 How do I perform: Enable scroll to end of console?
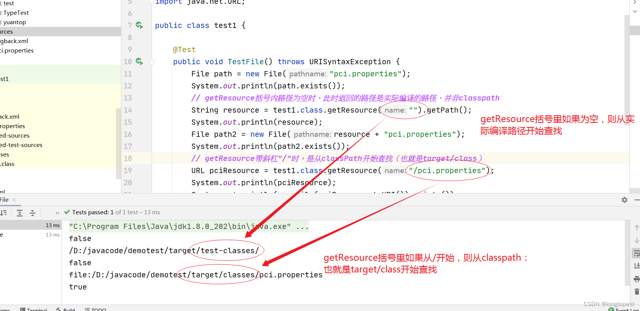tap(637, 266)
